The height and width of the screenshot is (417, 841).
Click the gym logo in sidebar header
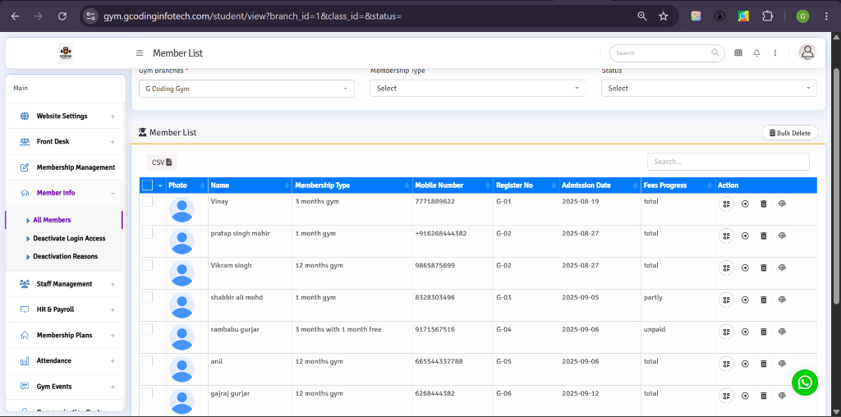66,53
